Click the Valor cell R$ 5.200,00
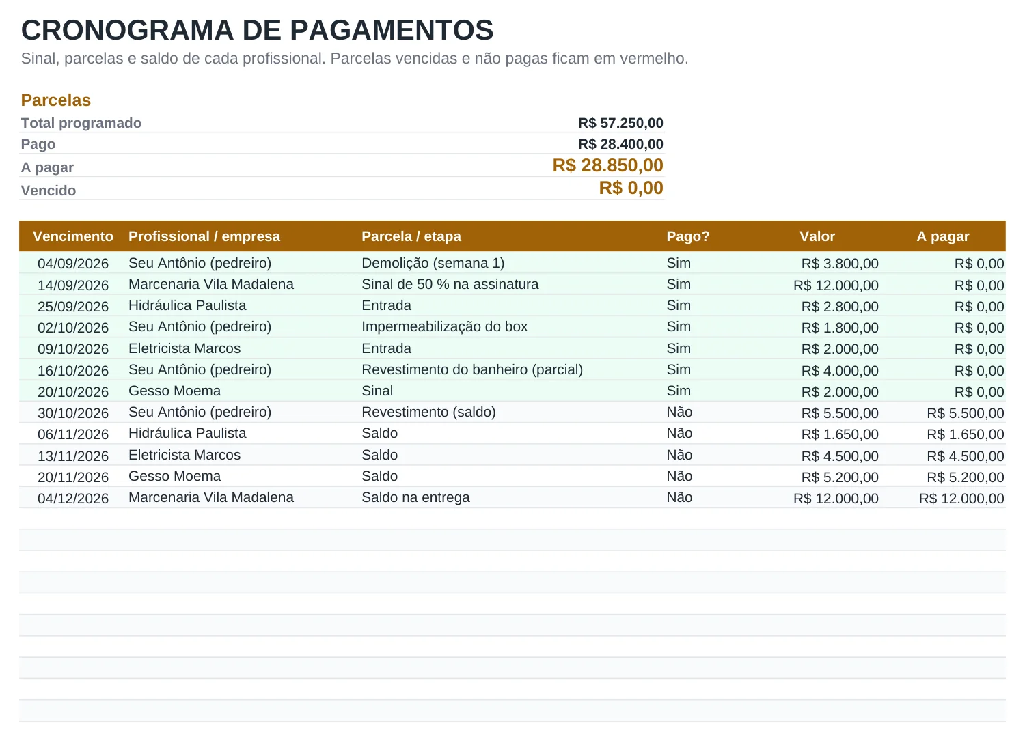This screenshot has height=741, width=1025. [840, 477]
